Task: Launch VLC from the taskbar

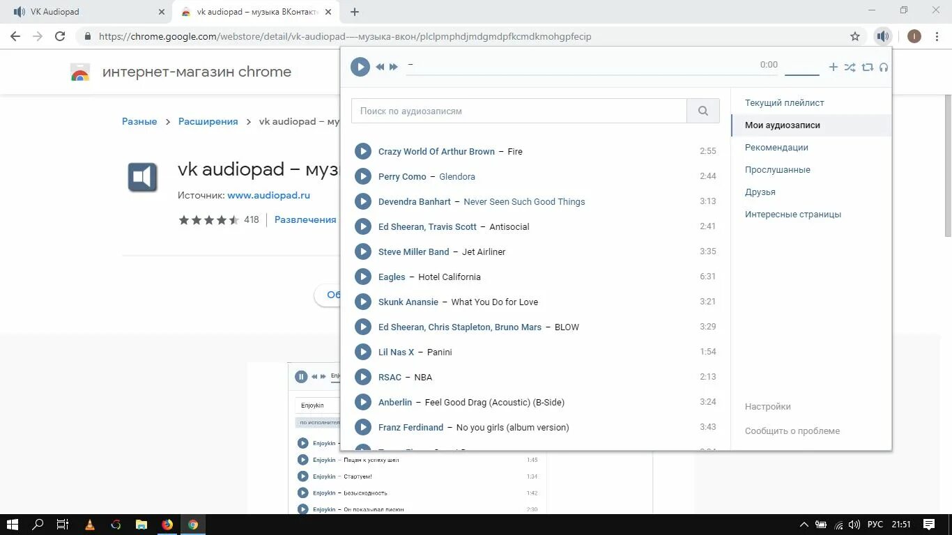Action: point(89,525)
